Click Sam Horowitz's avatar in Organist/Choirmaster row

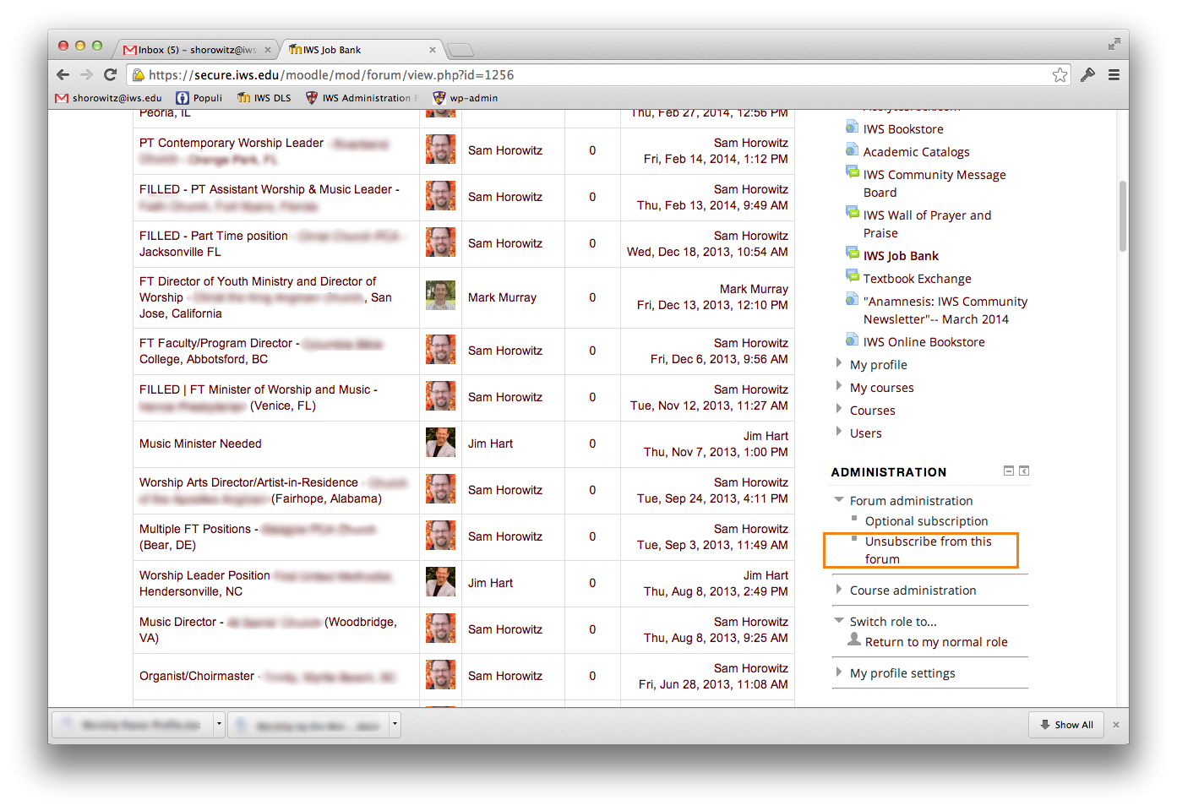pyautogui.click(x=440, y=675)
